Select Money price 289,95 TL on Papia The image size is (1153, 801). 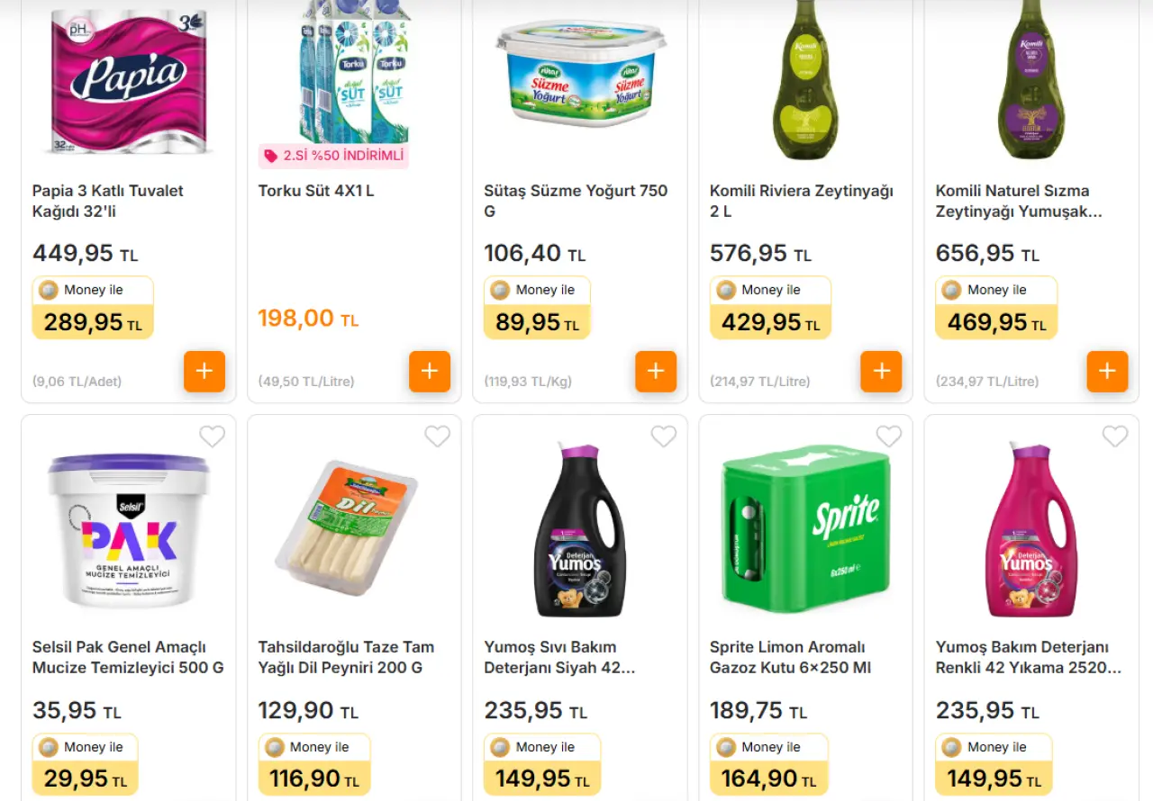point(93,321)
